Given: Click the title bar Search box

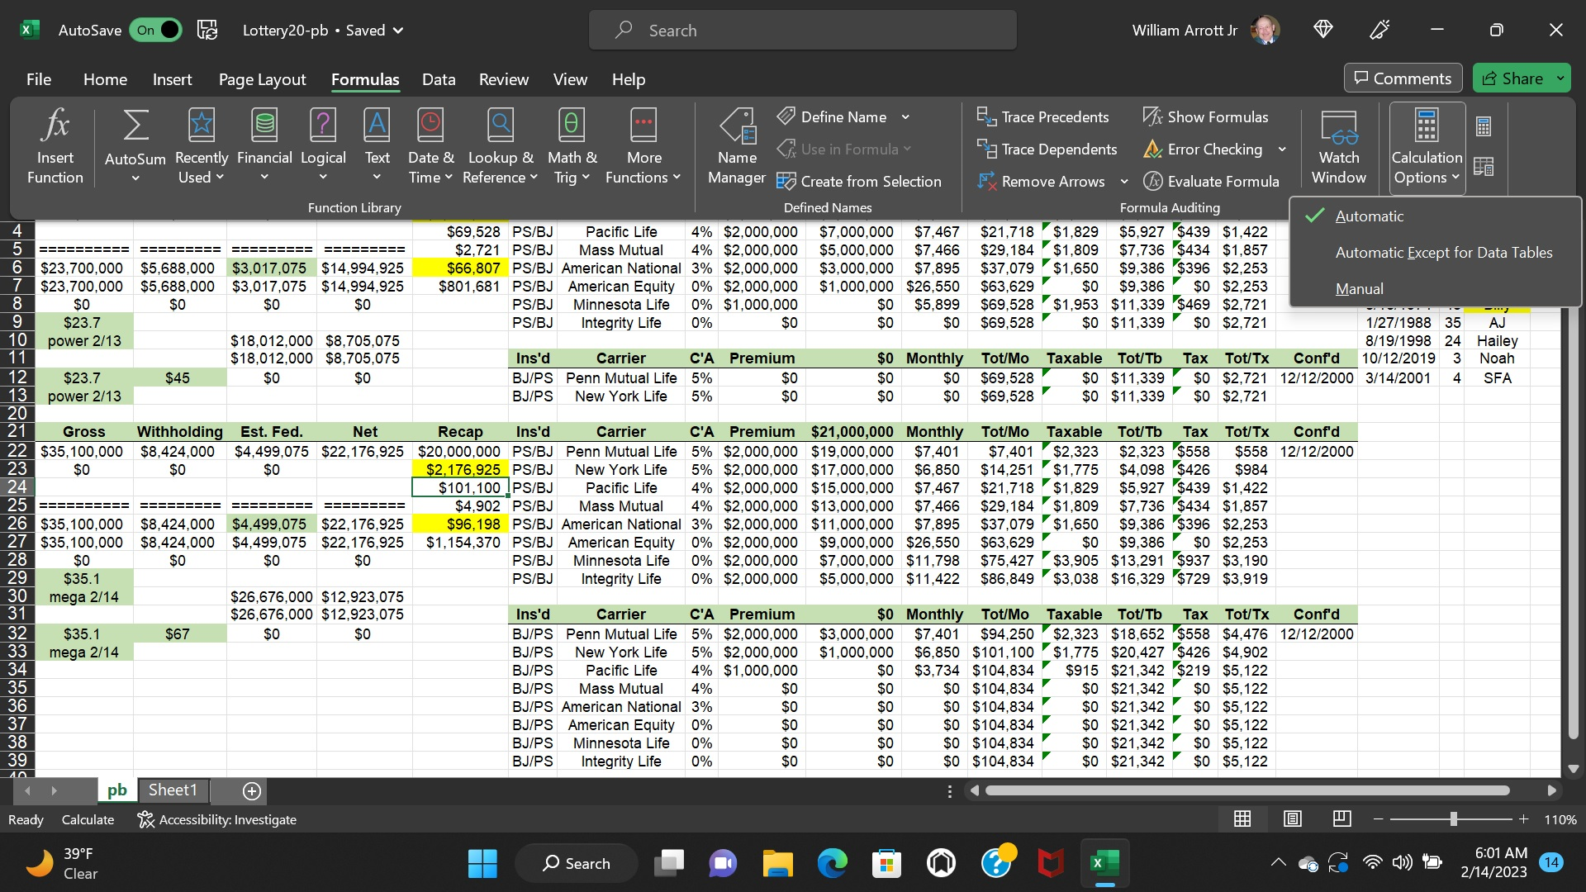Looking at the screenshot, I should click(x=801, y=31).
